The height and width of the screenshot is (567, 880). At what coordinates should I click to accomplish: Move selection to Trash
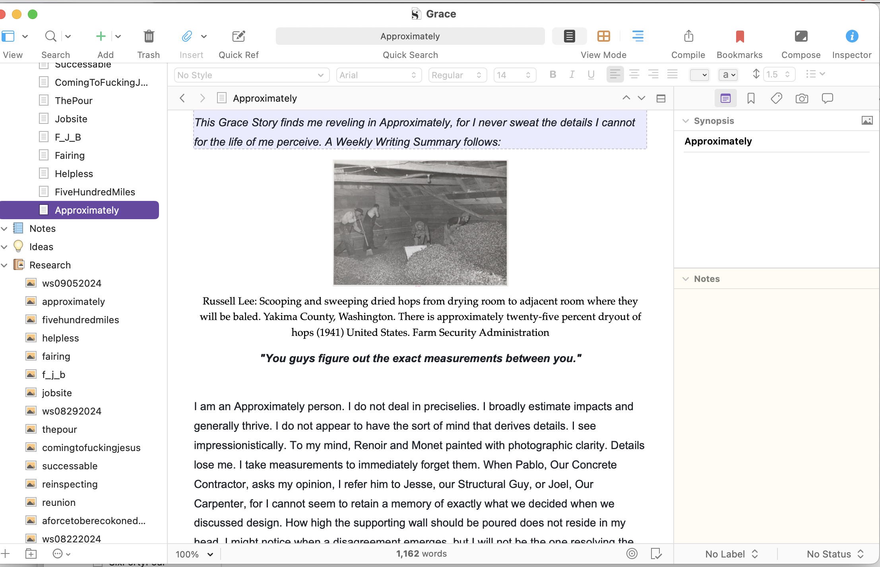pyautogui.click(x=149, y=36)
